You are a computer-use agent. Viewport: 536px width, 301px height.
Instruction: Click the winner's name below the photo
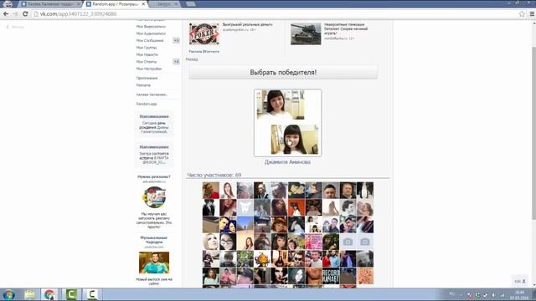click(x=287, y=162)
